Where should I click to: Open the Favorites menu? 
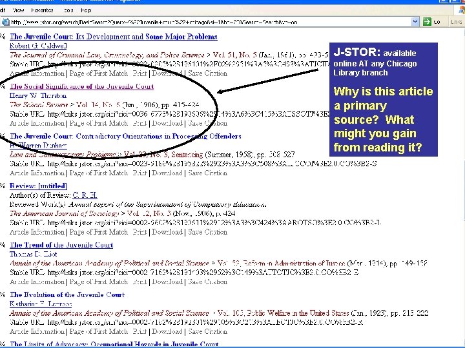tap(42, 10)
